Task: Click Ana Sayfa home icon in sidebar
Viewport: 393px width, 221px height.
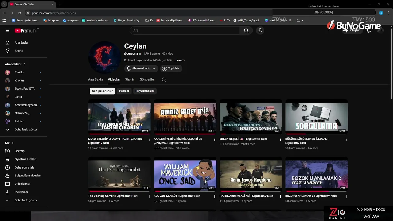Action: tap(7, 43)
